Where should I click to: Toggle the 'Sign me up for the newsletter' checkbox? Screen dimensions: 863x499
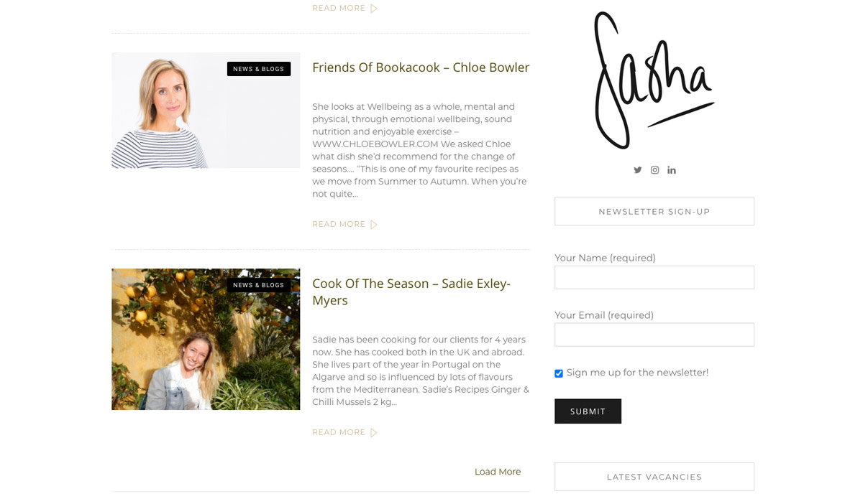pyautogui.click(x=559, y=373)
